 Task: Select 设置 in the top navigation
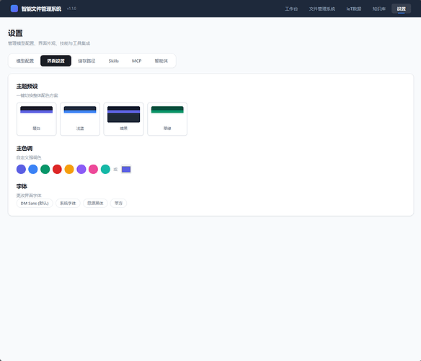(401, 9)
